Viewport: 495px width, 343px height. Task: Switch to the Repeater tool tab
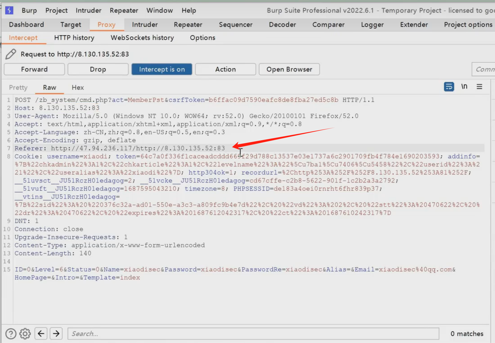(x=188, y=25)
